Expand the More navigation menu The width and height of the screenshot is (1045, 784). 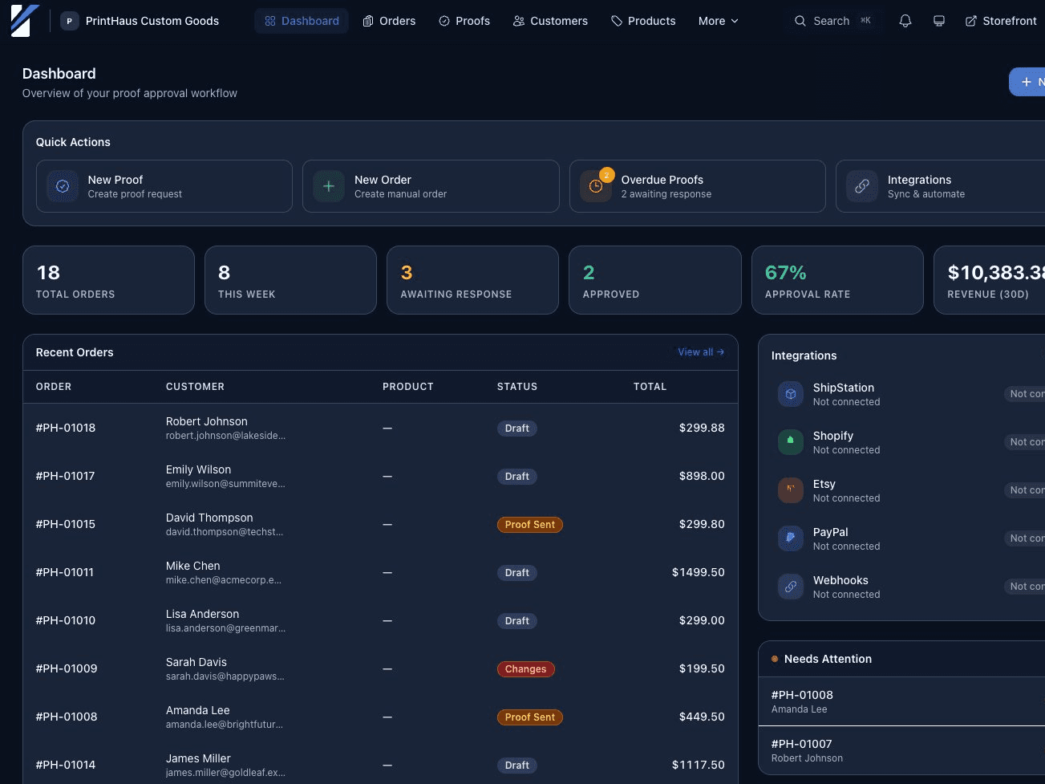[x=717, y=21]
